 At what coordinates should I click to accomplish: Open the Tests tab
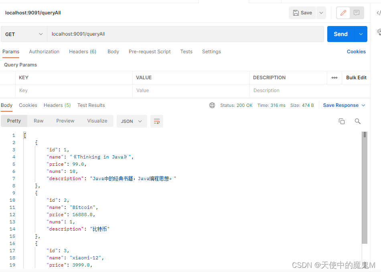[x=186, y=52]
